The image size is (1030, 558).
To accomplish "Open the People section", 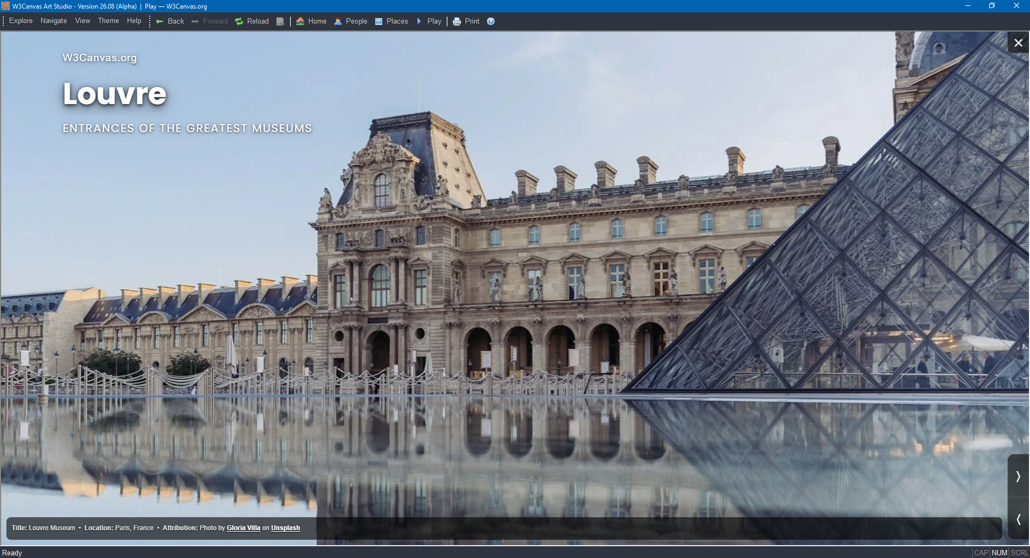I will point(351,21).
